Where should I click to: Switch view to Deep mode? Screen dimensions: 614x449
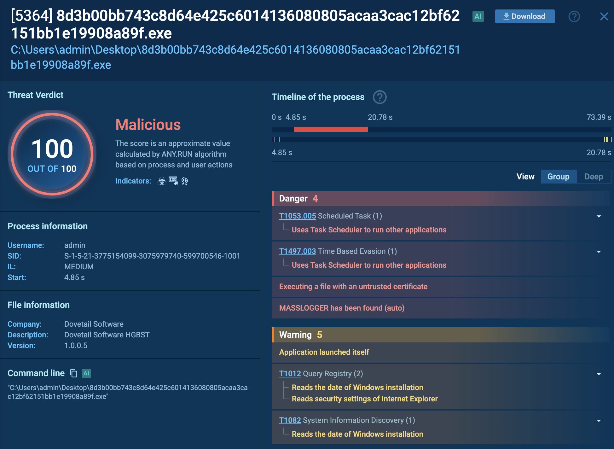[594, 177]
